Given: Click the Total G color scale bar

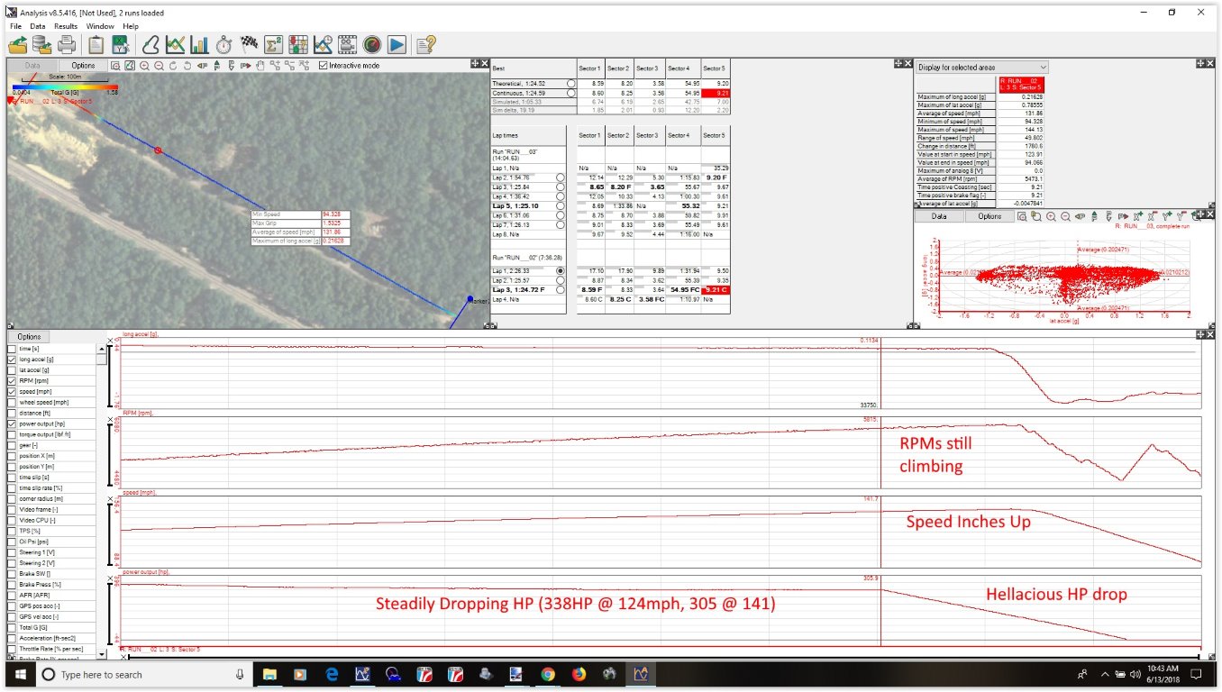Looking at the screenshot, I should 64,86.
